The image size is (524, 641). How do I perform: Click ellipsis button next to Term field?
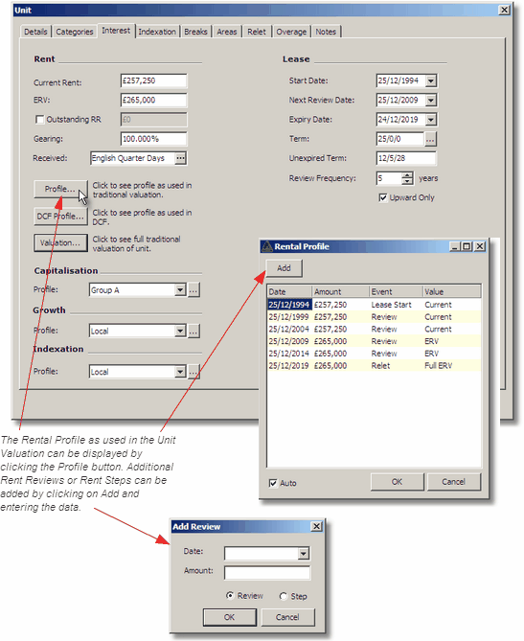tap(430, 139)
